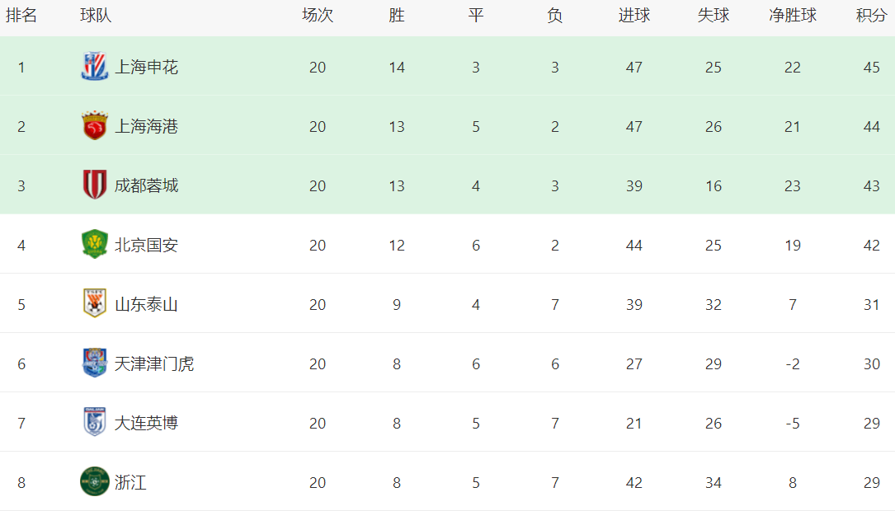
Task: Click the 进球 column header
Action: (x=634, y=16)
